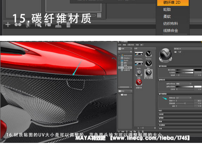Adjust the pattern size slider
The width and height of the screenshot is (202, 144).
pyautogui.click(x=185, y=101)
